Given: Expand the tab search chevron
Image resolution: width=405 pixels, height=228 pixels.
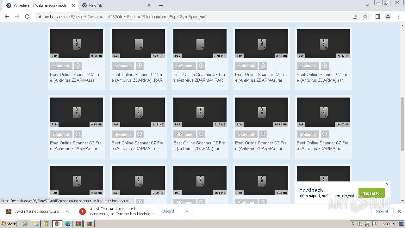Looking at the screenshot, I should pos(367,5).
